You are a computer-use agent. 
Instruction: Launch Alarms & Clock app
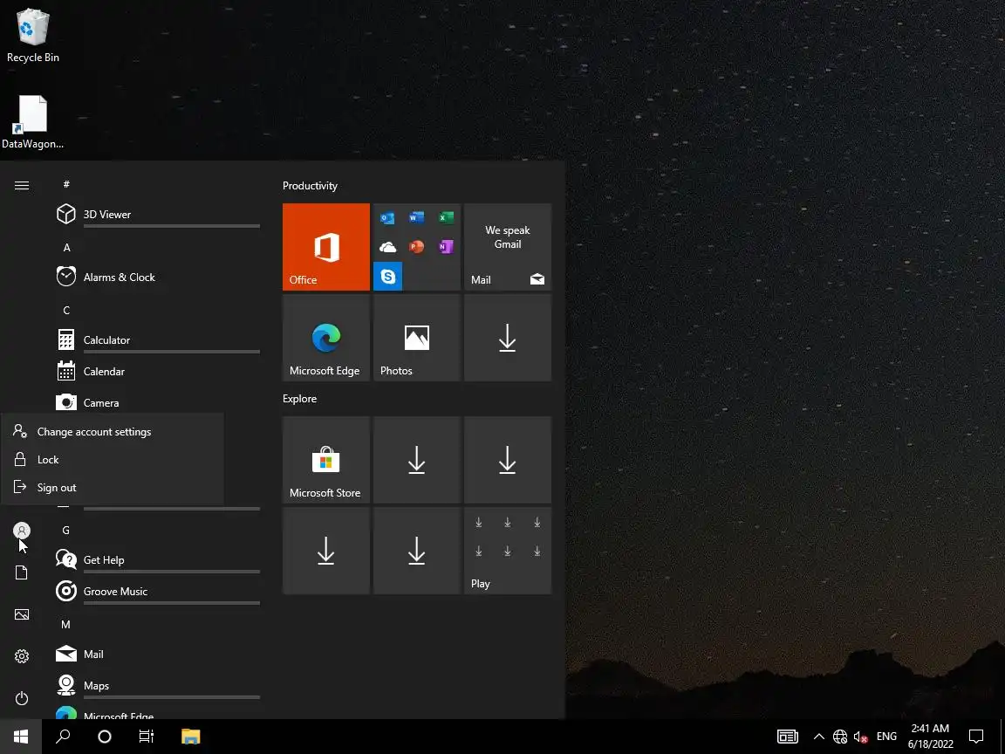(x=158, y=277)
